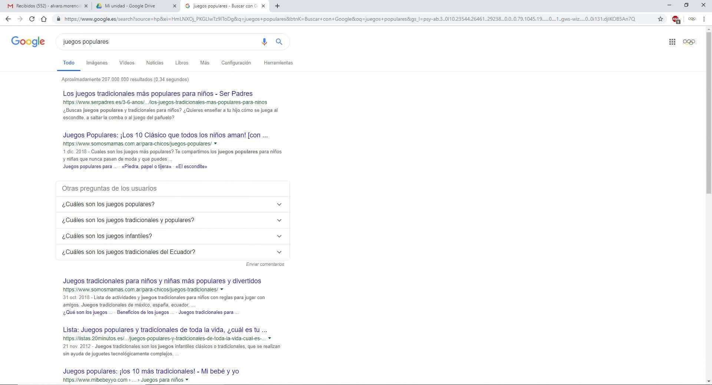Expand ¿Cuáles son los juegos tradicionales y populares?
This screenshot has width=712, height=385.
tap(172, 220)
